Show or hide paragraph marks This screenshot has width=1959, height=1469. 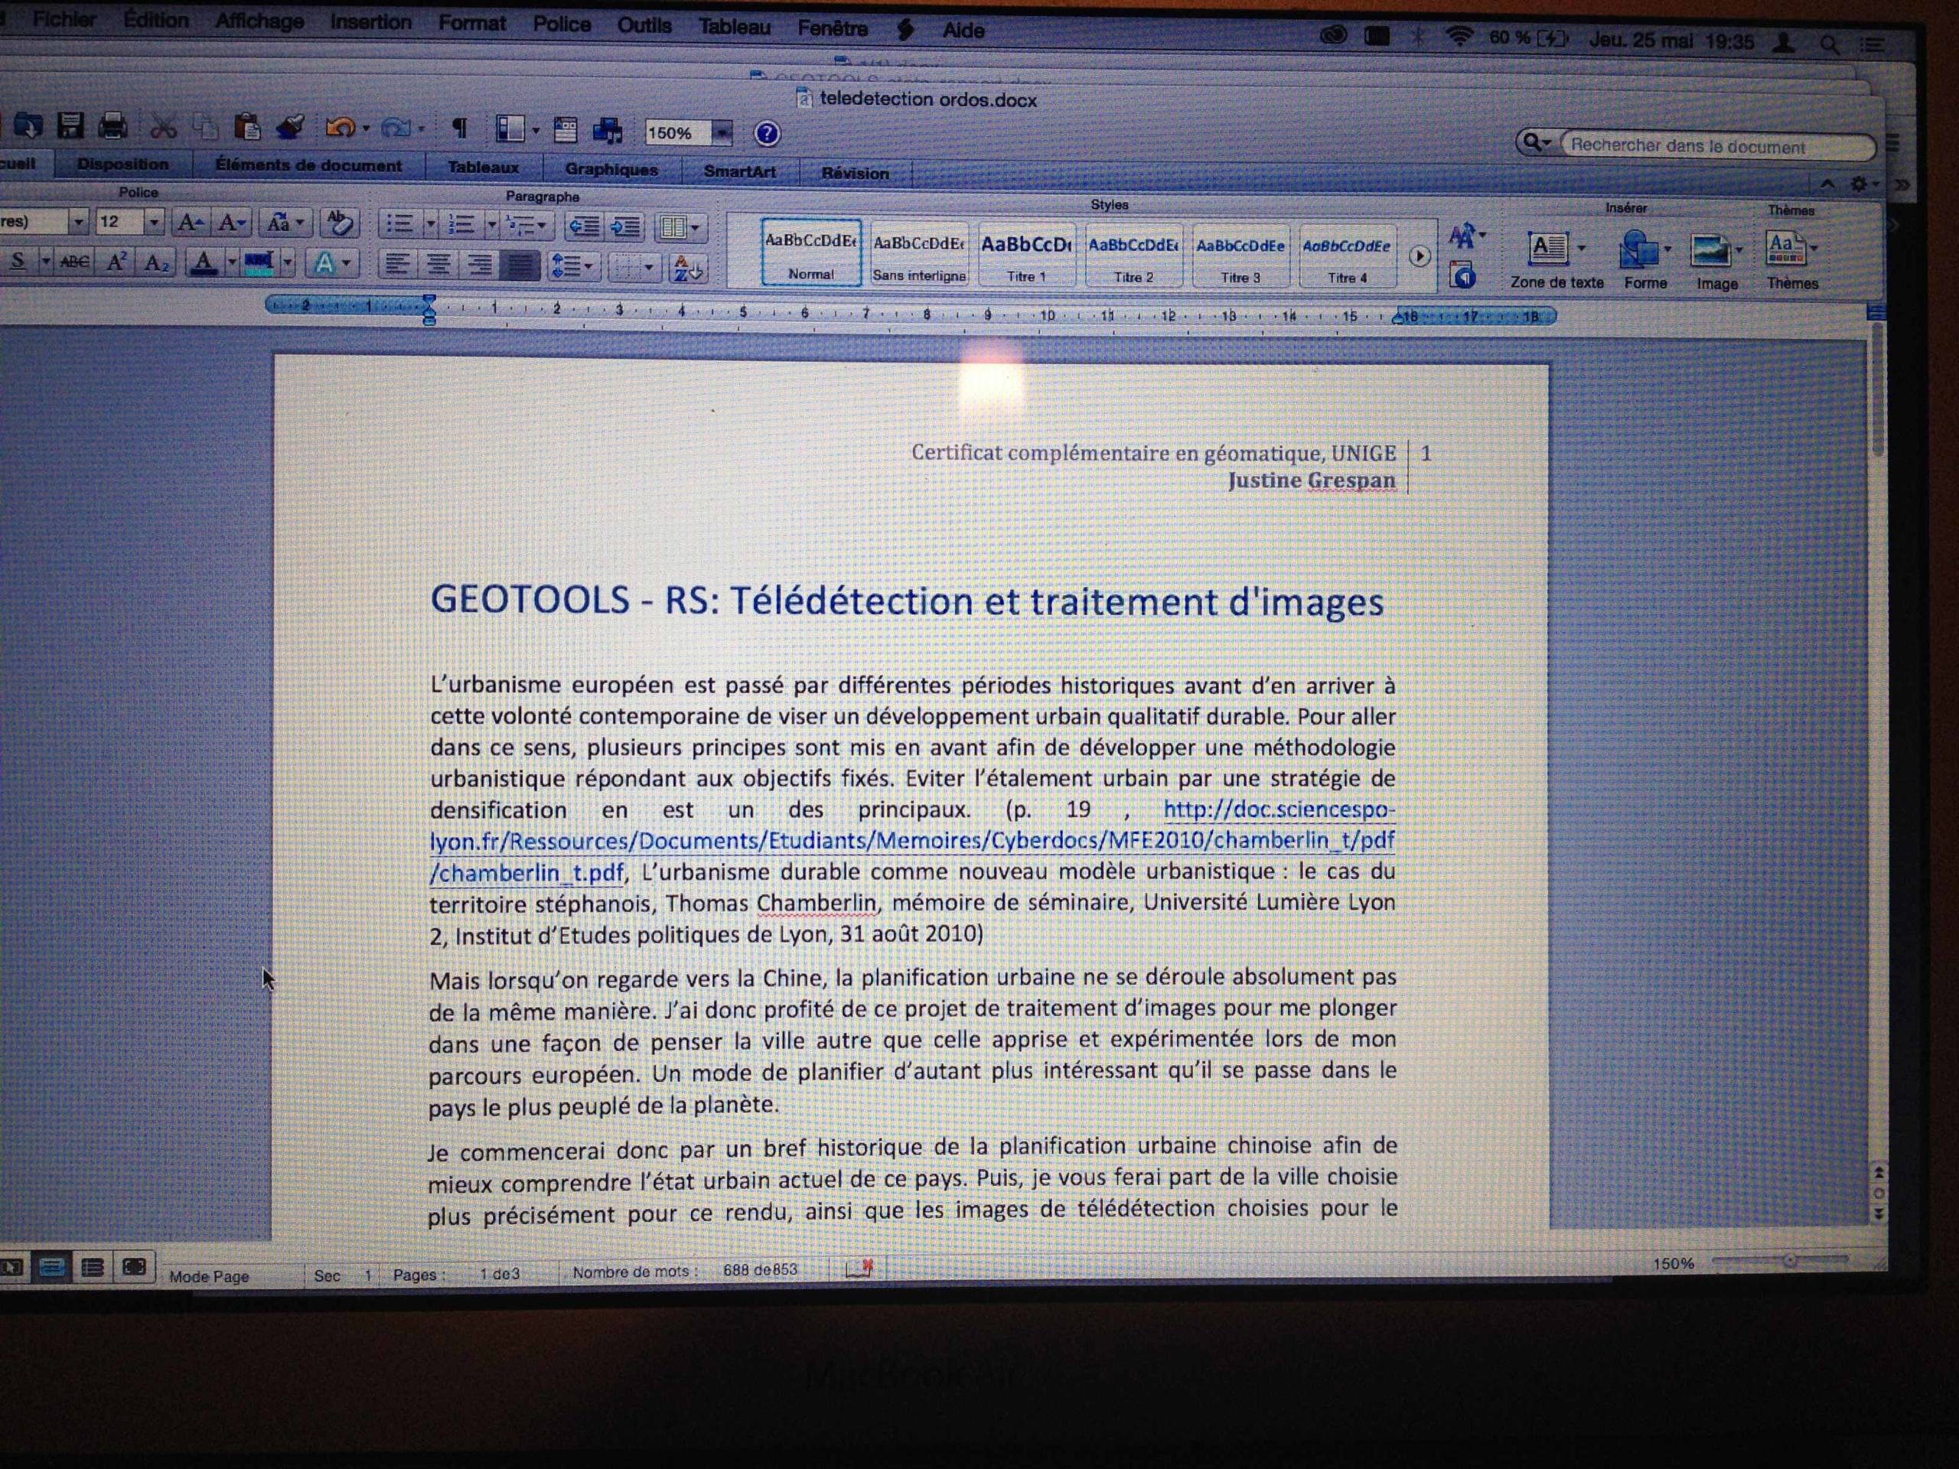(x=460, y=129)
